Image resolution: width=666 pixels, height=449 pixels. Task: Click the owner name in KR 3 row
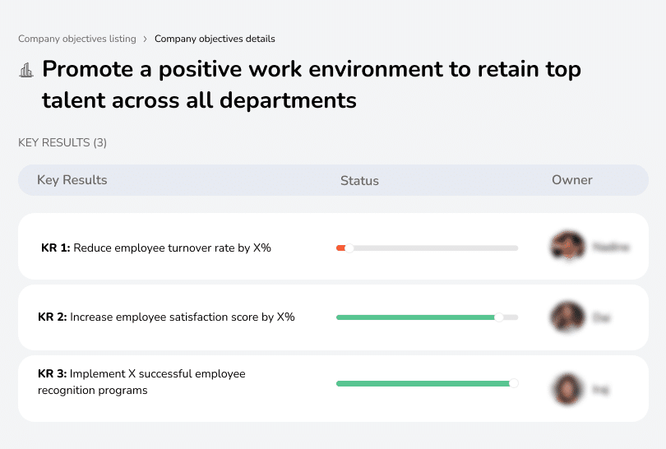click(601, 388)
